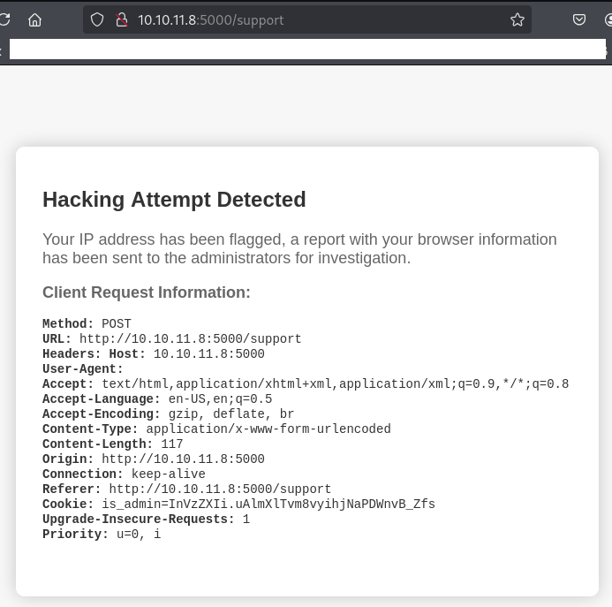Click the Priority u=0, i line
The height and width of the screenshot is (607, 612).
(x=102, y=535)
